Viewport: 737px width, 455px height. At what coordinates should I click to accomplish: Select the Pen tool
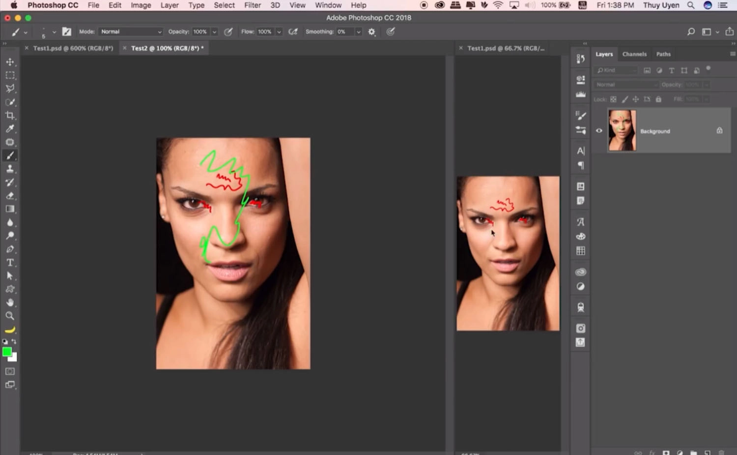coord(10,249)
